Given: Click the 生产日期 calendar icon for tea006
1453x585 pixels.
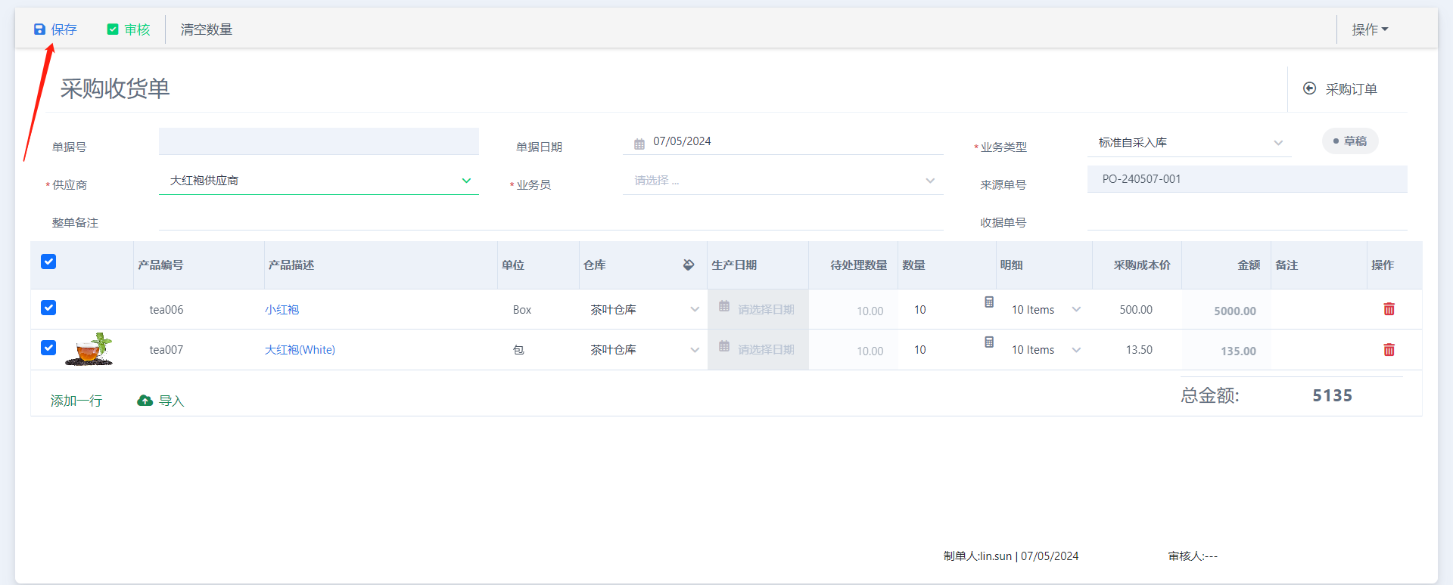Looking at the screenshot, I should (x=724, y=306).
